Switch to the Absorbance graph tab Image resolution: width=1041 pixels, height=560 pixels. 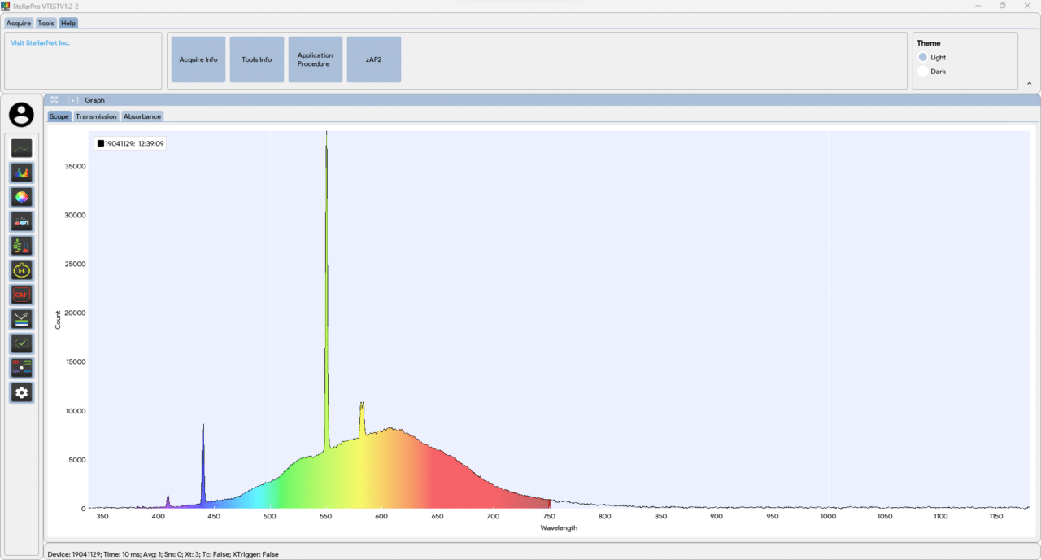142,116
